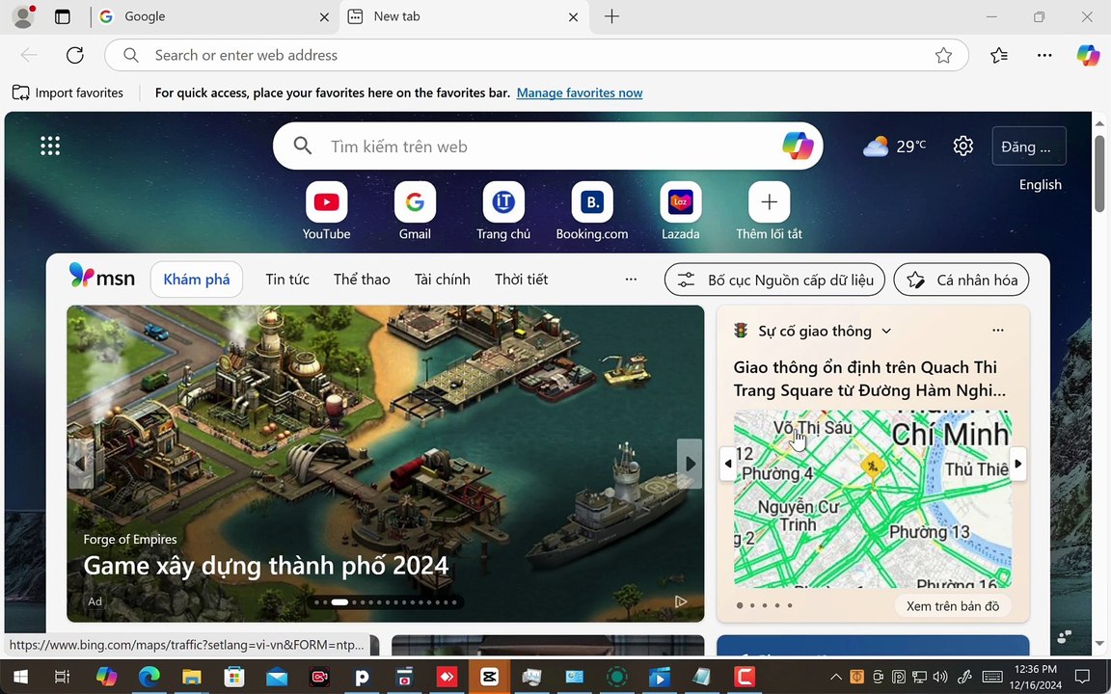This screenshot has width=1111, height=694.
Task: Show hidden system tray icons
Action: [x=836, y=677]
